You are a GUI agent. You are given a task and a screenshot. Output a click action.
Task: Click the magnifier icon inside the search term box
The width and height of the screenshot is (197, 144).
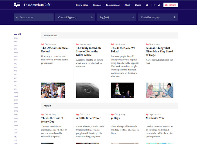coord(17,17)
